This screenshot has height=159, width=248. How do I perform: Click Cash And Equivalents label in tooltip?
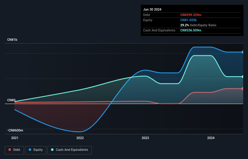159,30
